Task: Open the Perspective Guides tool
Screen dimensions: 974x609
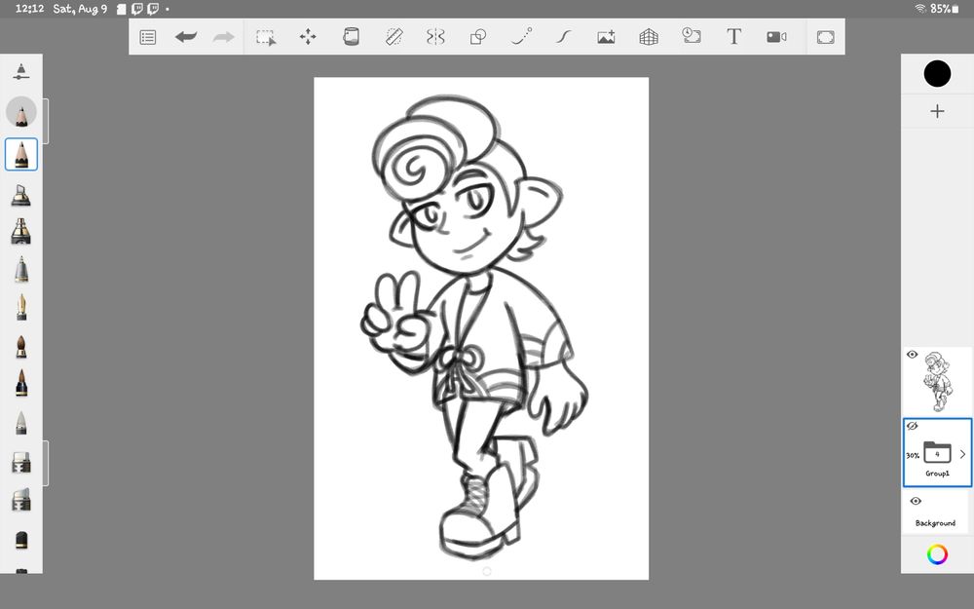Action: [x=649, y=37]
